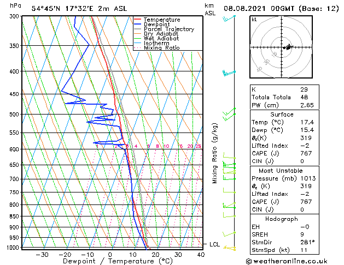Click the PW (cm) value 2.65

tap(307, 105)
